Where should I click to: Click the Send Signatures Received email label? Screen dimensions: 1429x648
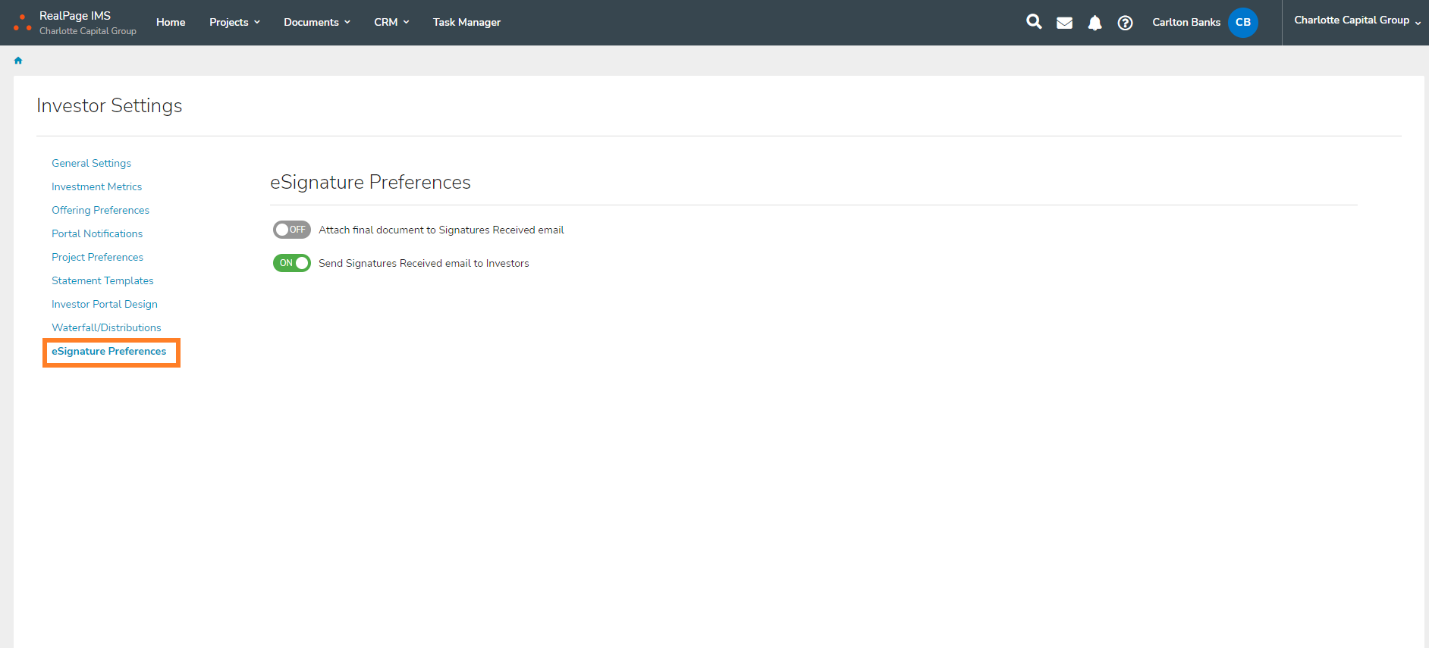point(424,263)
